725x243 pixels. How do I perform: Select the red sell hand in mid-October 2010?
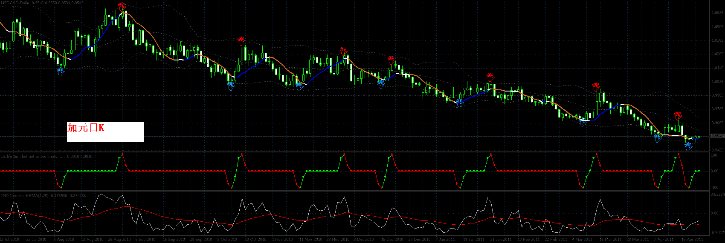coord(241,41)
